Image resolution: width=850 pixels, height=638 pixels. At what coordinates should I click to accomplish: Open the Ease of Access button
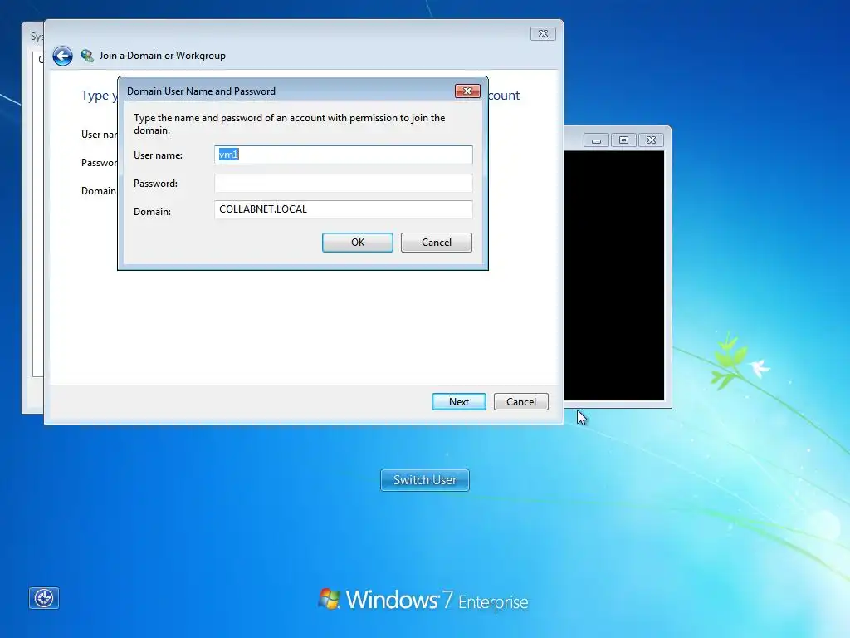pyautogui.click(x=44, y=598)
